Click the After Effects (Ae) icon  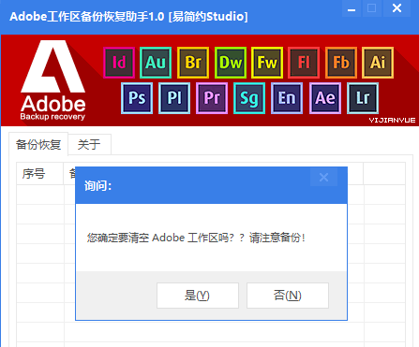[325, 98]
